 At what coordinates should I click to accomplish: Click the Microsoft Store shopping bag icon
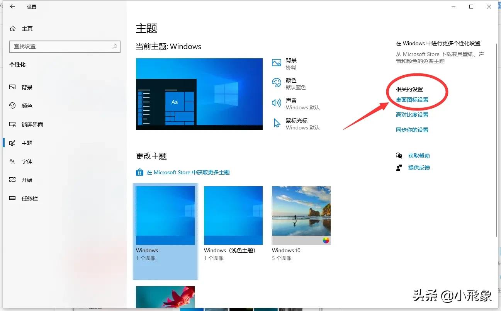tap(139, 172)
